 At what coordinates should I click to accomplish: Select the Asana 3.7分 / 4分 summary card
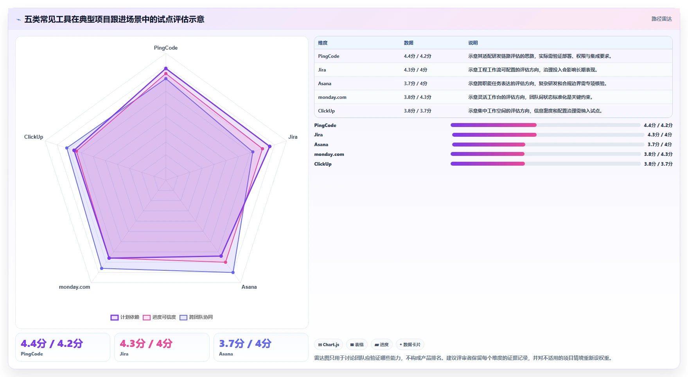point(261,347)
